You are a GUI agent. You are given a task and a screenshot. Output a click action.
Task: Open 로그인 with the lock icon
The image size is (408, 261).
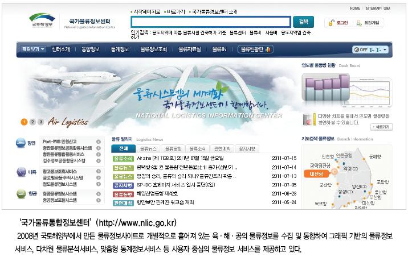click(338, 23)
